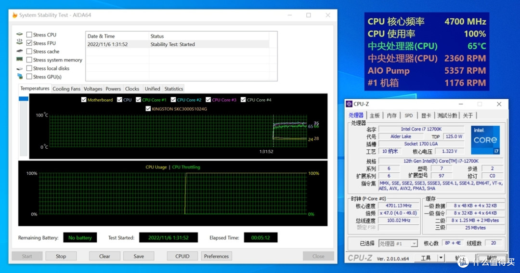
Task: Click the Elapsed Time 00:05:12 value
Action: click(x=260, y=237)
